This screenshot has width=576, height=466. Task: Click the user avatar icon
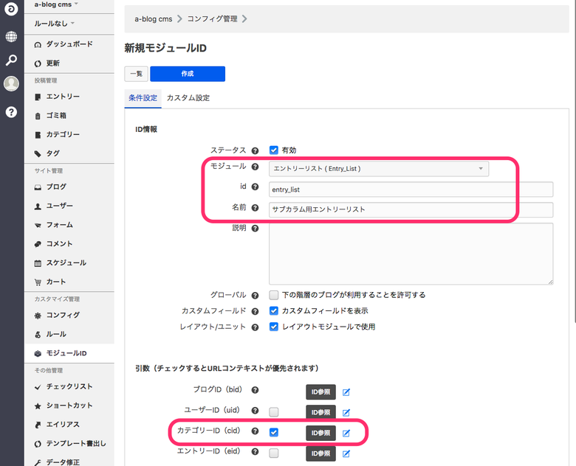[11, 84]
